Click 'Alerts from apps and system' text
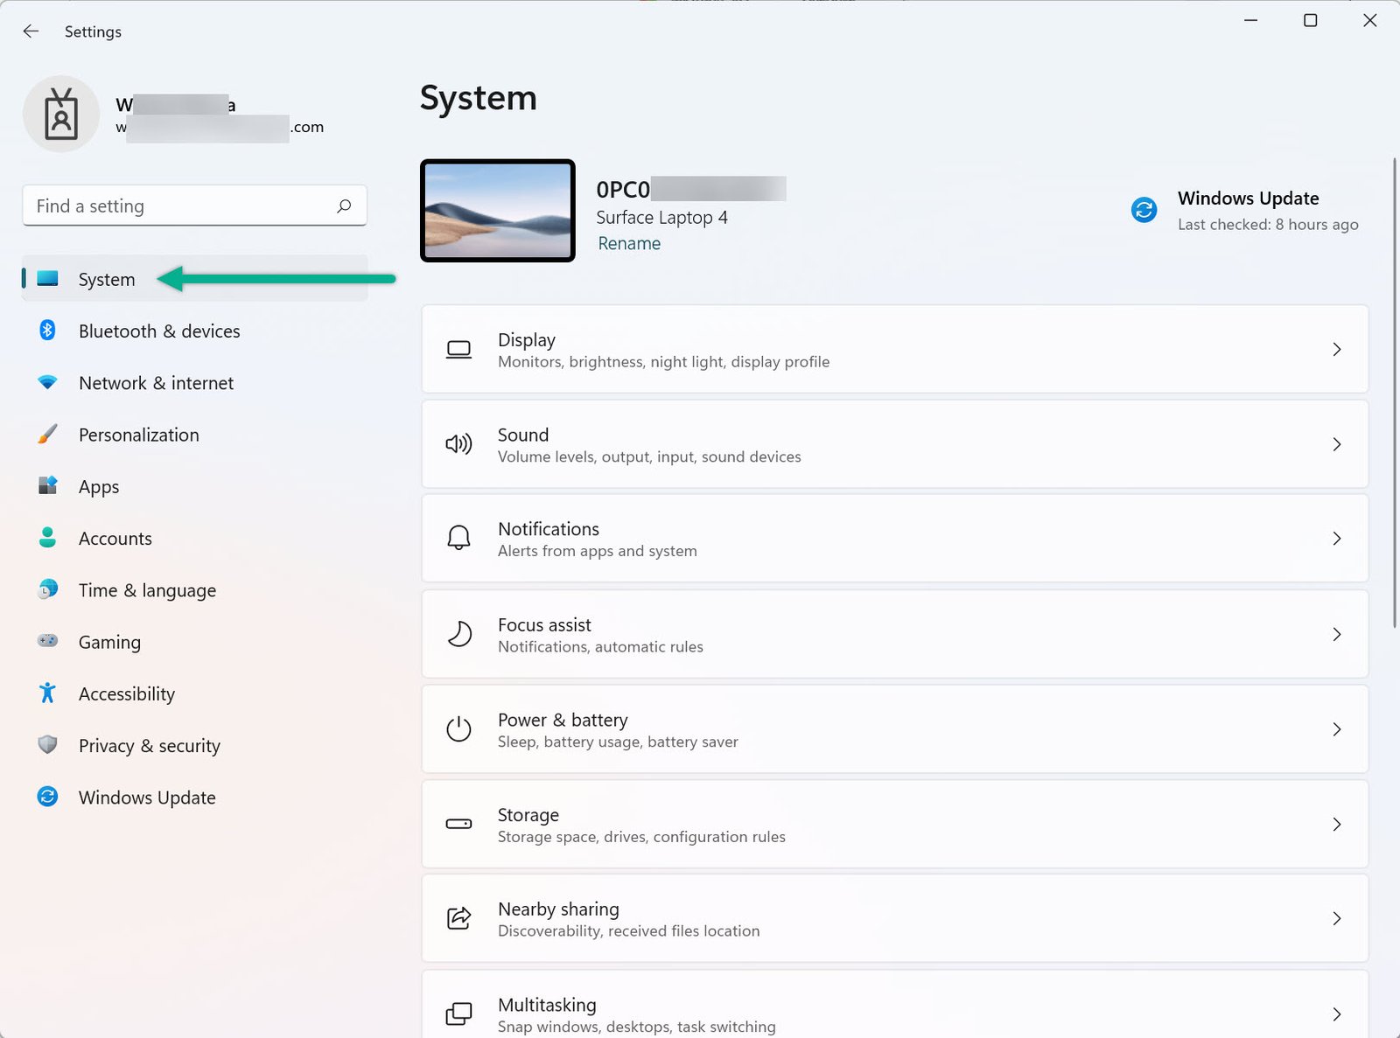Viewport: 1400px width, 1038px height. (598, 551)
